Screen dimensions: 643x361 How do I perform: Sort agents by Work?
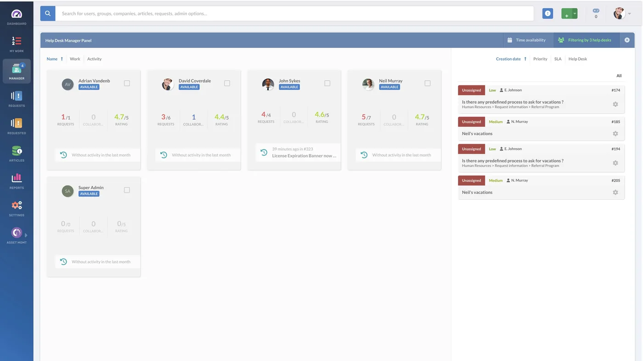(75, 59)
